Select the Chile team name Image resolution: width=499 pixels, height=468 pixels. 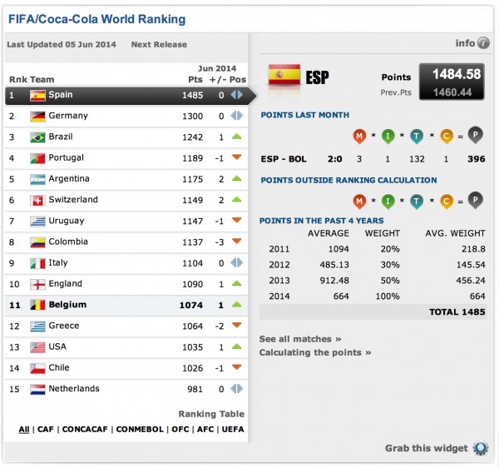59,367
